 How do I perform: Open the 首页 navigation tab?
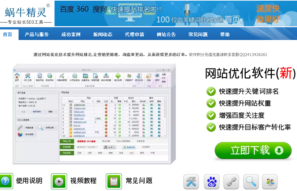click(8, 35)
